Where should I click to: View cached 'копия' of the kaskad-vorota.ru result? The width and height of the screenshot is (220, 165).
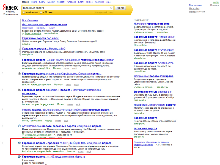[x=81, y=152]
